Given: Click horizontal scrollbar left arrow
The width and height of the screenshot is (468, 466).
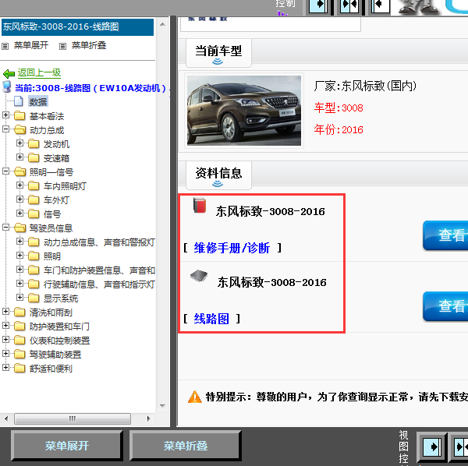Looking at the screenshot, I should click(6, 418).
